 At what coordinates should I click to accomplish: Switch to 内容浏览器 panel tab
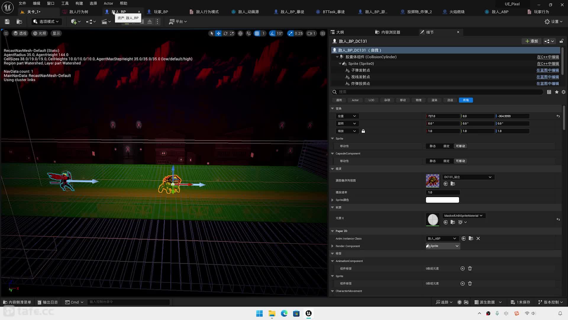[x=390, y=32]
